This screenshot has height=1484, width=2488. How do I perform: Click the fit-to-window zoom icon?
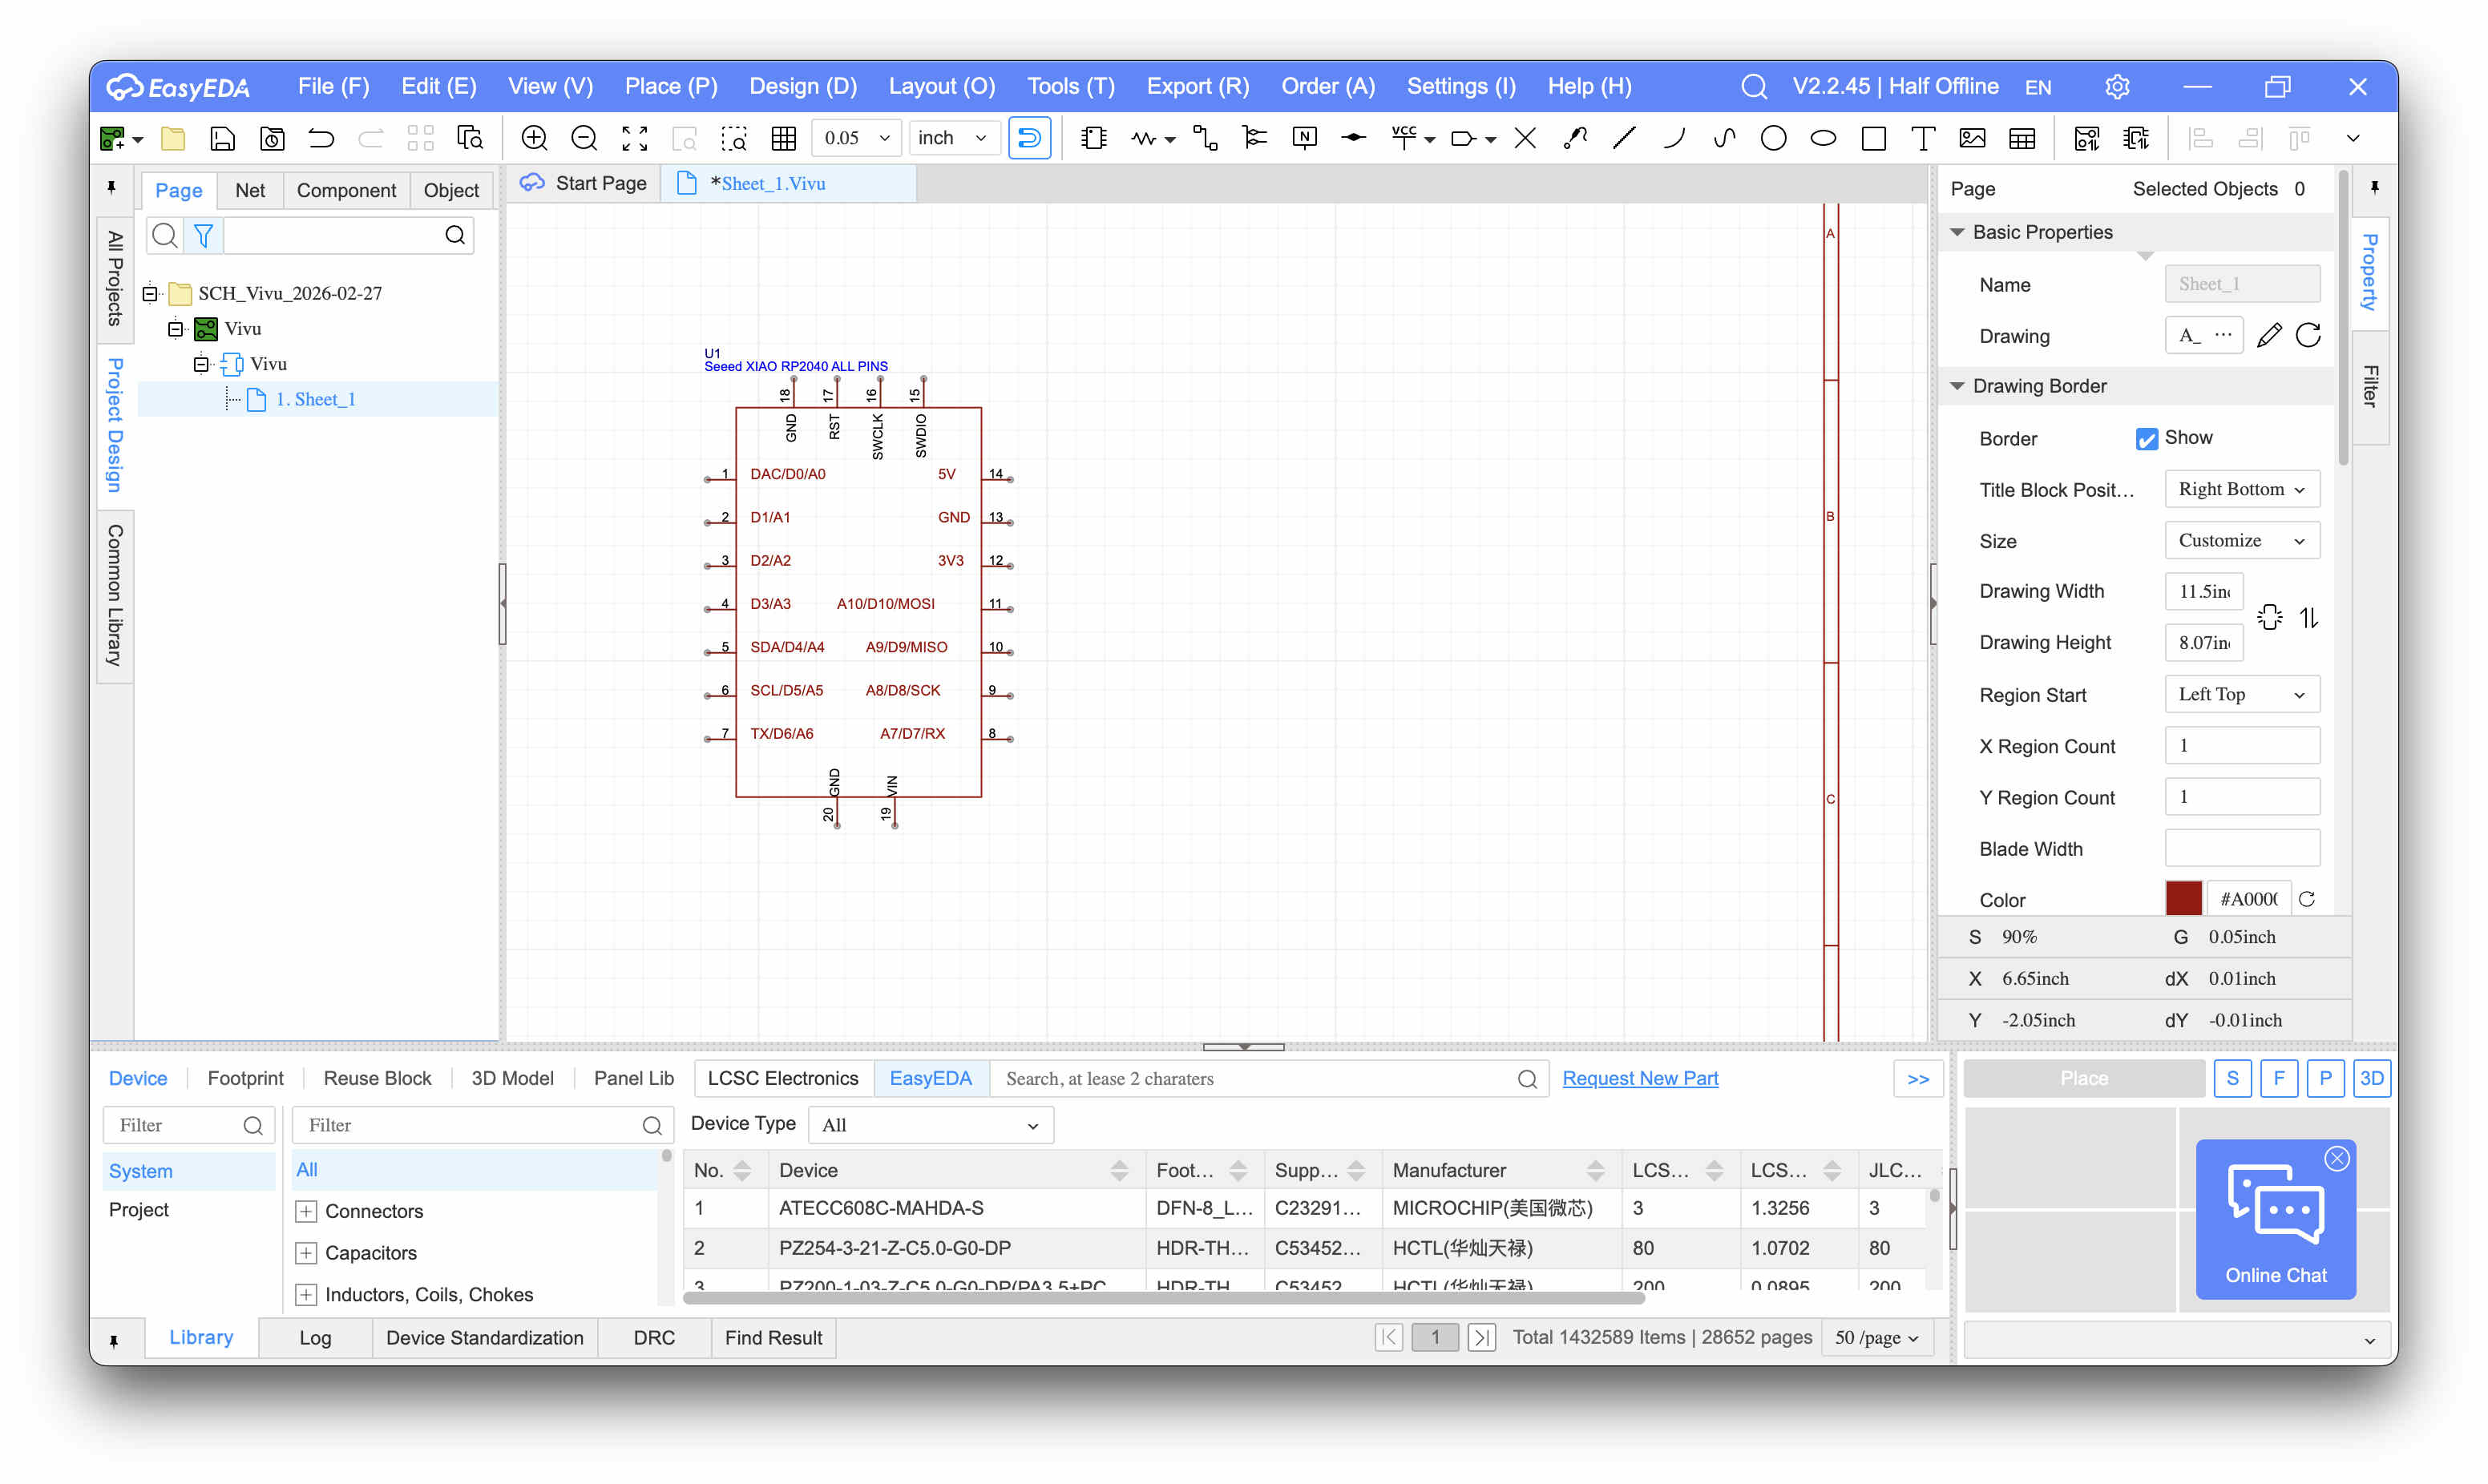634,138
